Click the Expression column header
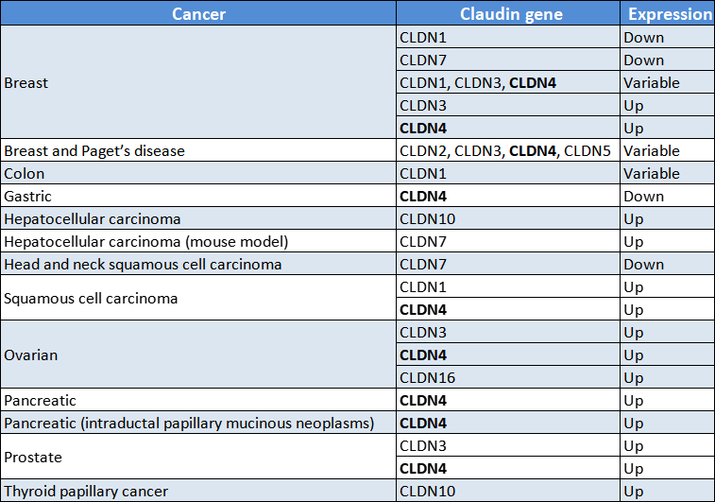 (x=670, y=14)
